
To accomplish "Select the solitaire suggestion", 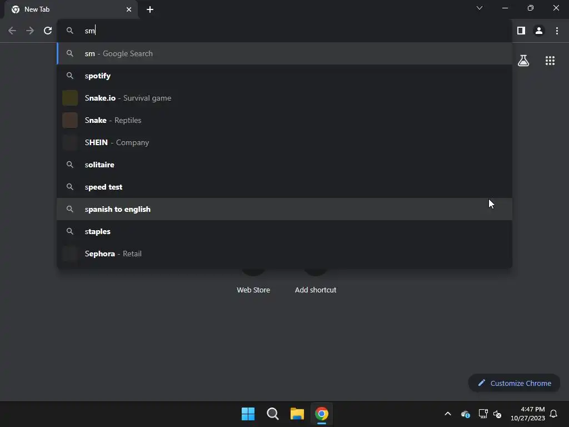I will (284, 165).
